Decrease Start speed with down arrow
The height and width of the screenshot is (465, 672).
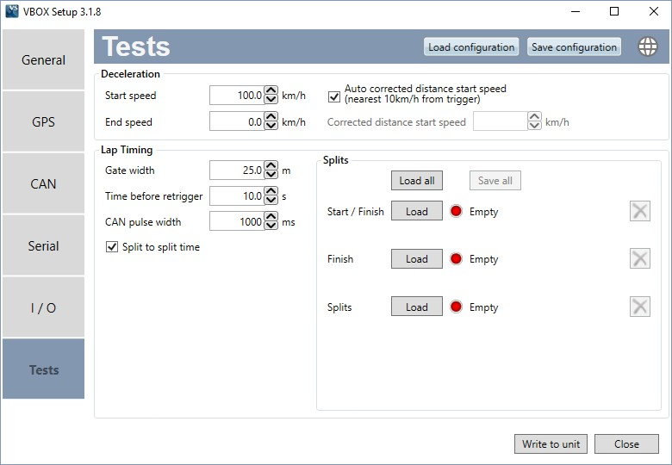pos(271,100)
